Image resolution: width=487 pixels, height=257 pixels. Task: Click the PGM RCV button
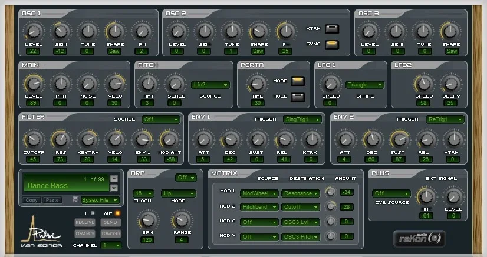pyautogui.click(x=85, y=233)
